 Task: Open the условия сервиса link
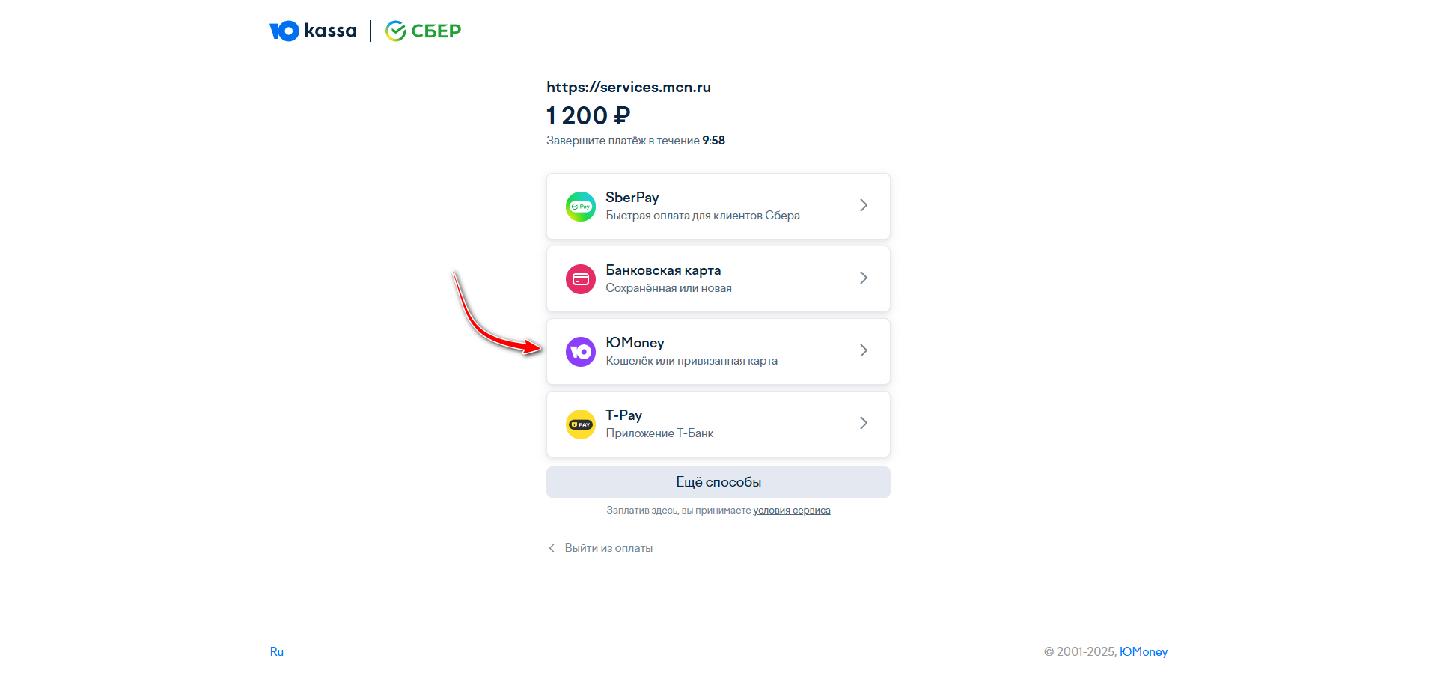791,511
